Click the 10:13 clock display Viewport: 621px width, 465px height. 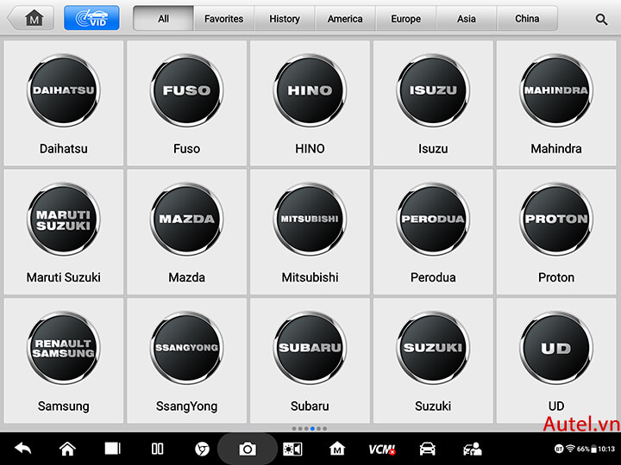pyautogui.click(x=606, y=449)
